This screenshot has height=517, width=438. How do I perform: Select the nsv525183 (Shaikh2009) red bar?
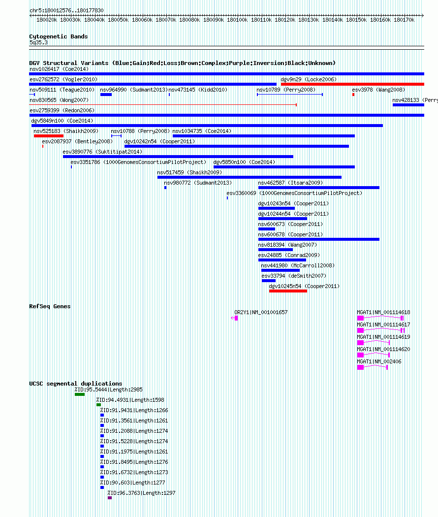coord(48,136)
